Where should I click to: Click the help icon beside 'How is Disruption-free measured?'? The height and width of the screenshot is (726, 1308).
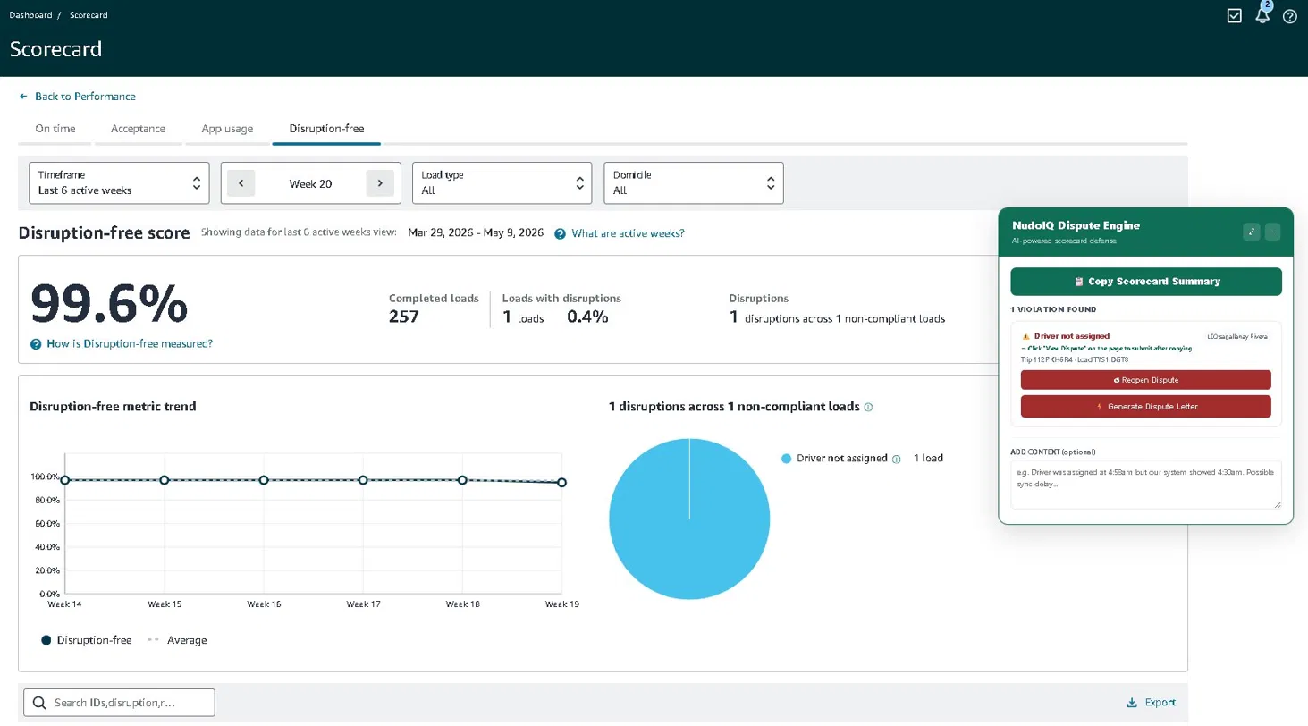(36, 344)
